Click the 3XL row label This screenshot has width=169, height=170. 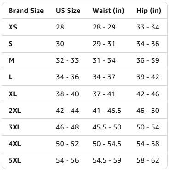click(x=15, y=127)
